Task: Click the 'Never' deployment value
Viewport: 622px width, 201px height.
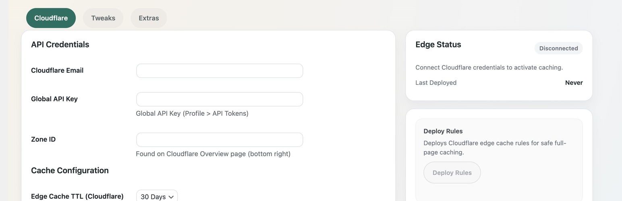Action: coord(574,83)
